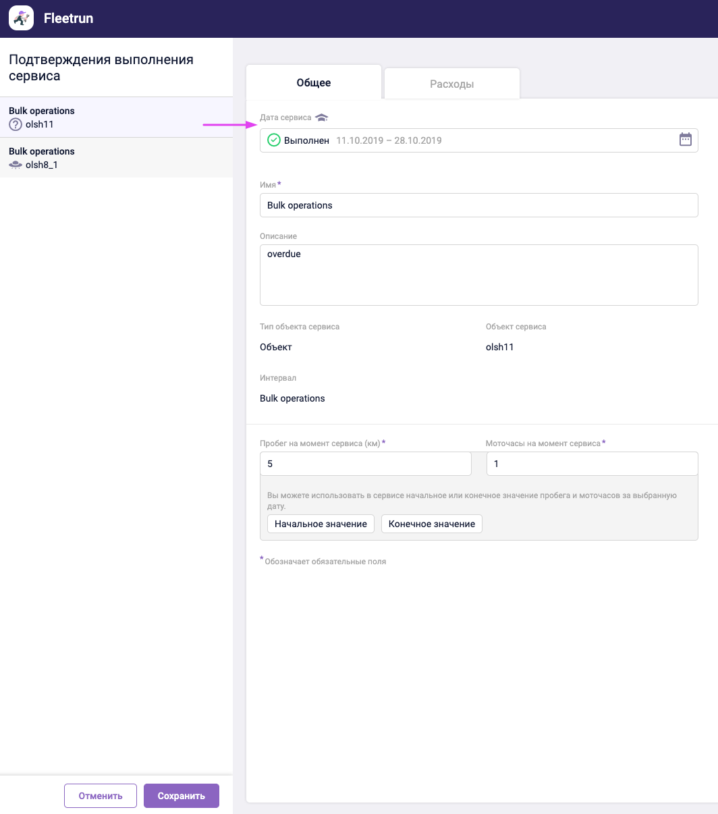Viewport: 718px width, 814px height.
Task: Focus the Пробег на момент сервиса field
Action: coord(365,464)
